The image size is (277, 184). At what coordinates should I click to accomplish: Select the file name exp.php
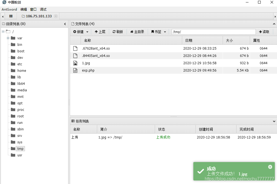point(88,70)
